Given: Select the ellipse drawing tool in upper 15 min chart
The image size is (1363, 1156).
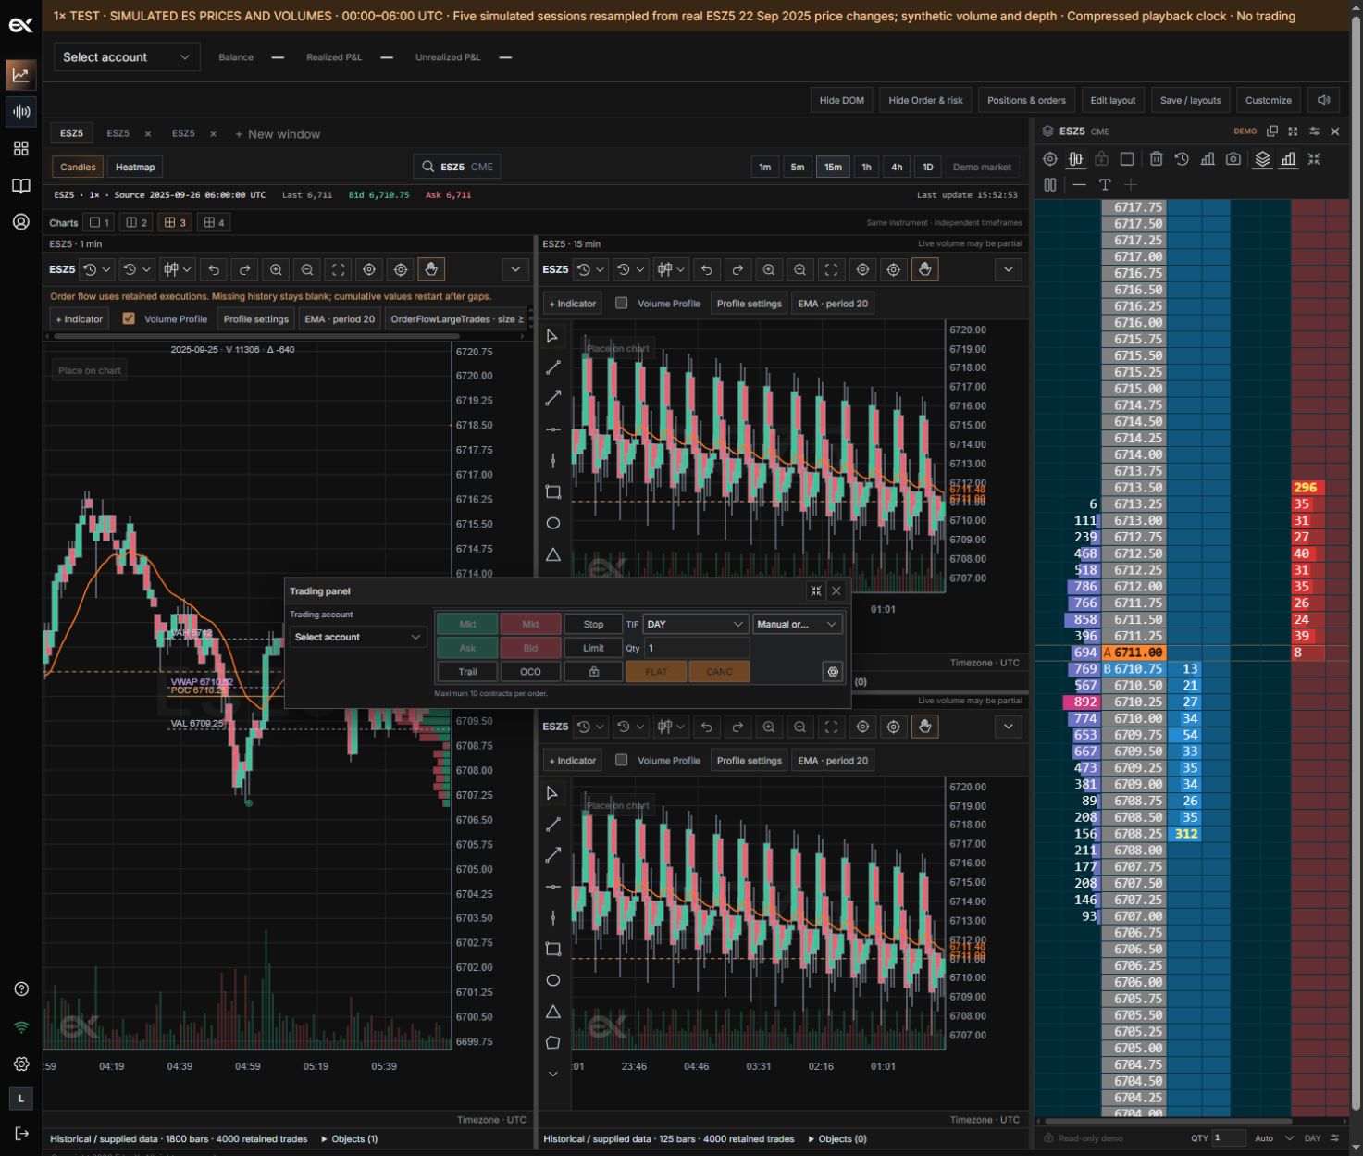Looking at the screenshot, I should [553, 523].
